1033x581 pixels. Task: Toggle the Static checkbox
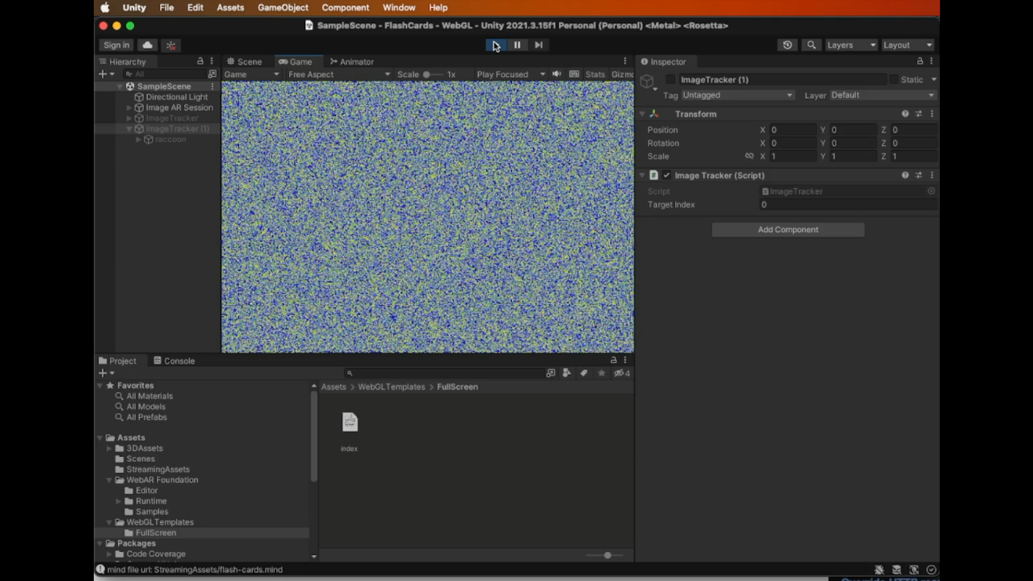tap(894, 79)
